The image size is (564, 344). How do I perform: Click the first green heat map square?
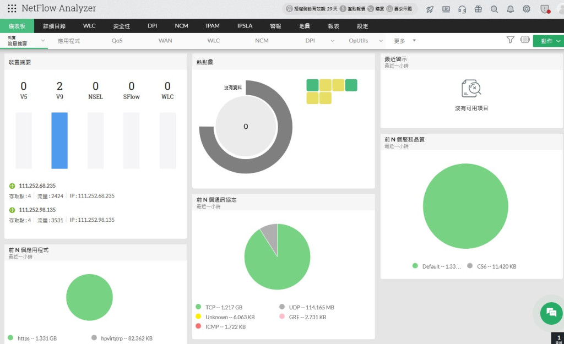point(312,85)
